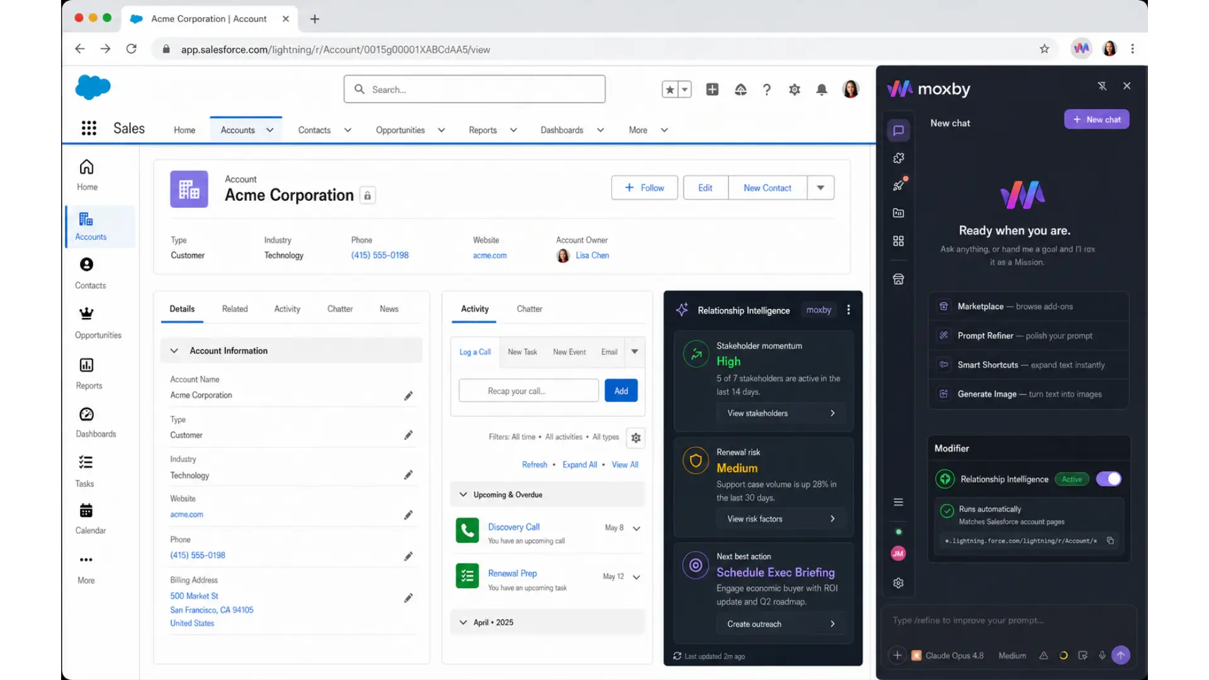The height and width of the screenshot is (680, 1209).
Task: Collapse the Account Information section
Action: [174, 351]
